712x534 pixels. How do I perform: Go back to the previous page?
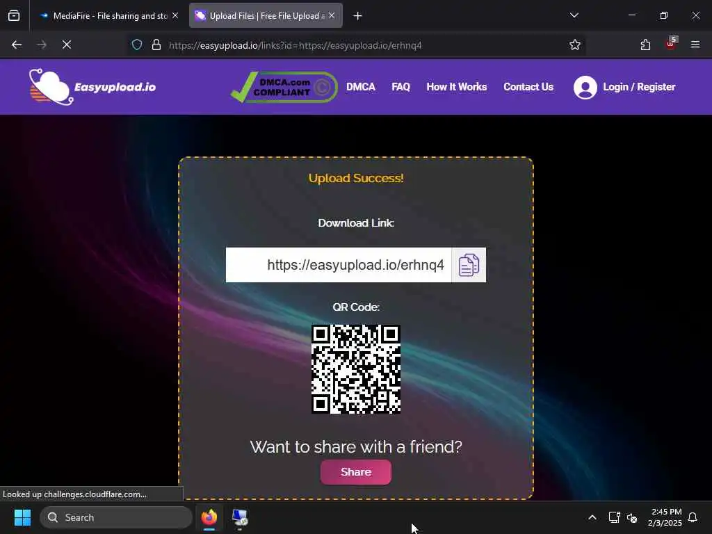(x=17, y=44)
